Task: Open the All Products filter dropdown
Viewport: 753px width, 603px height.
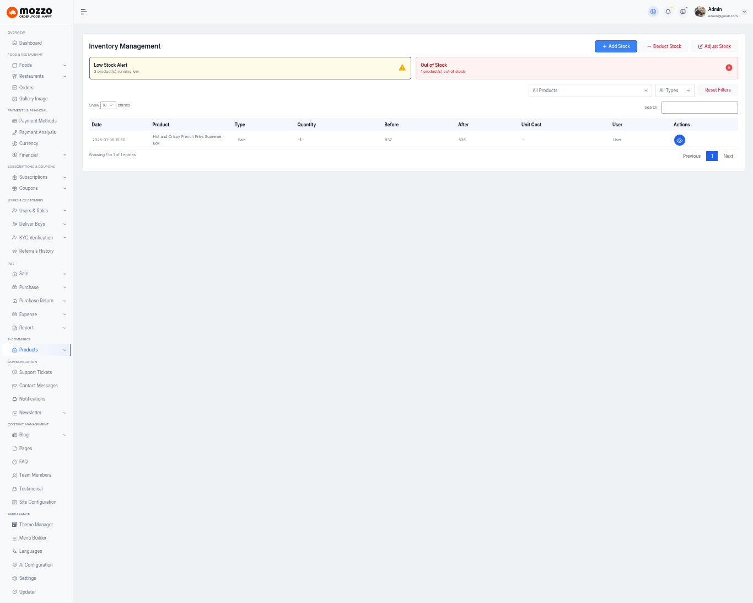Action: (x=590, y=90)
